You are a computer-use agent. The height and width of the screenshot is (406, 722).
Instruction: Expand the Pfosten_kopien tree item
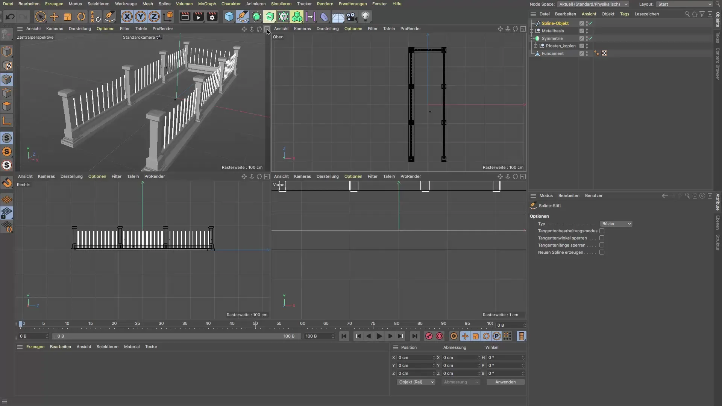tap(536, 46)
